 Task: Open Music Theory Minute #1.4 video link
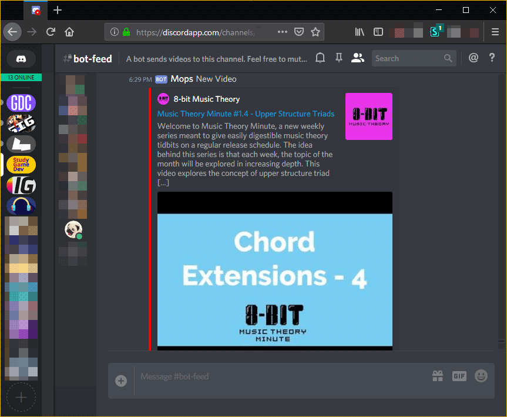246,114
